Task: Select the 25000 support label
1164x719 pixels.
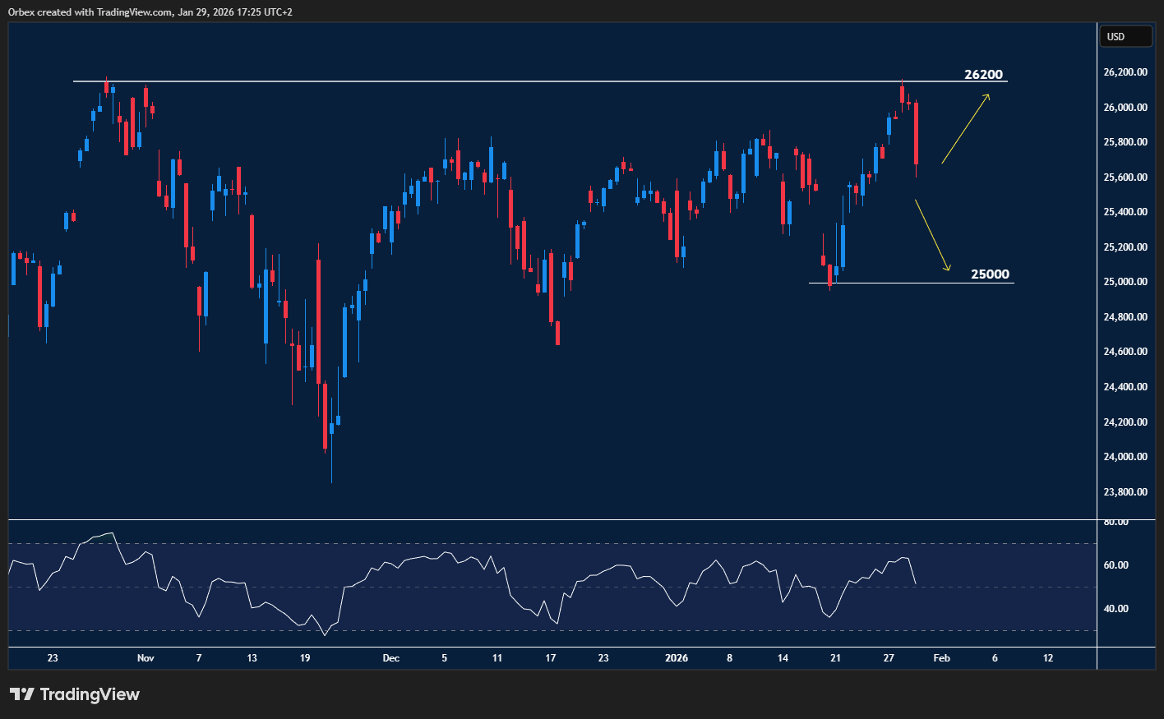Action: 990,274
